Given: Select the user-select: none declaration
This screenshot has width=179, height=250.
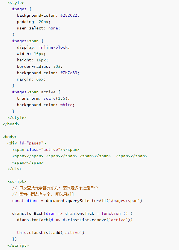Looking at the screenshot, I should coord(38,28).
